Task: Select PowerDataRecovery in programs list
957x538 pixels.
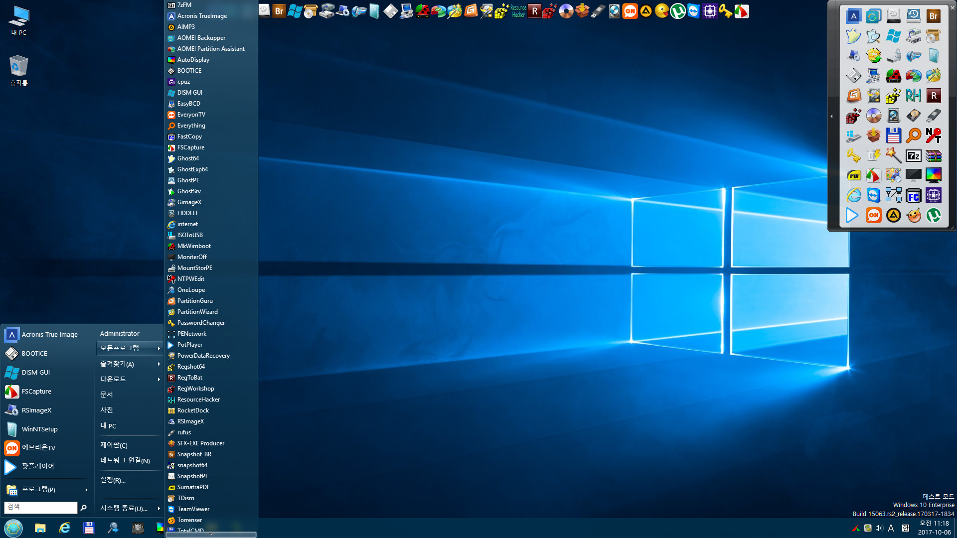Action: tap(211, 356)
